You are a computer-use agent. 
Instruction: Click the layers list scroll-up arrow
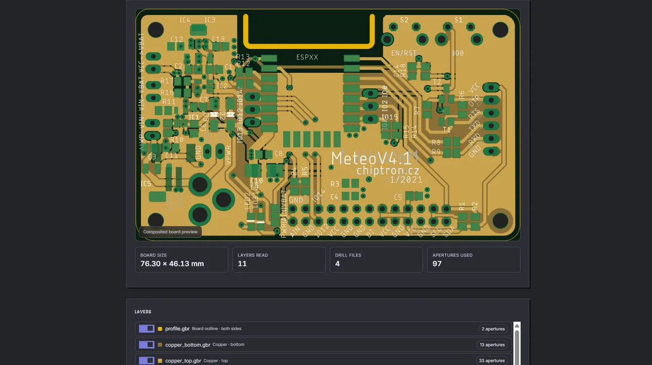coord(517,325)
